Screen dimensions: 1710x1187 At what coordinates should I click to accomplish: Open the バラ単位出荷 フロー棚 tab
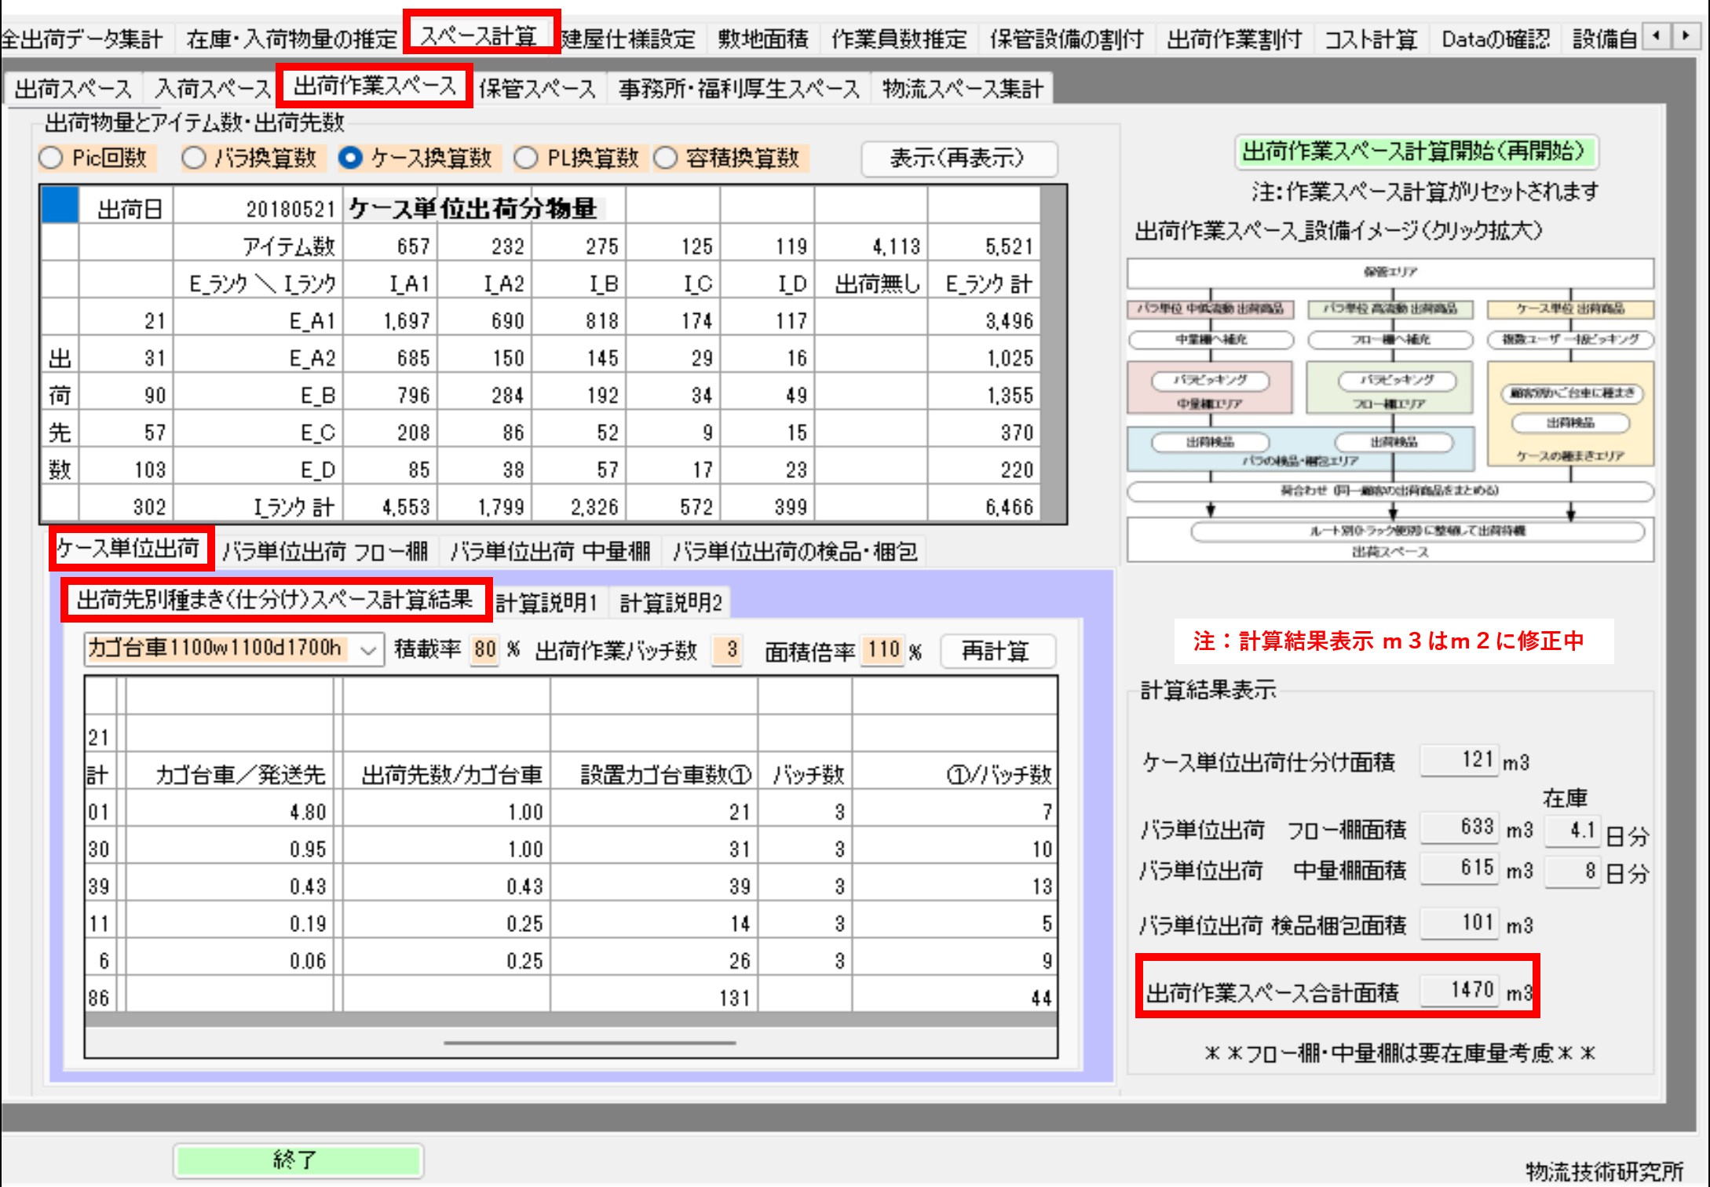pyautogui.click(x=325, y=552)
